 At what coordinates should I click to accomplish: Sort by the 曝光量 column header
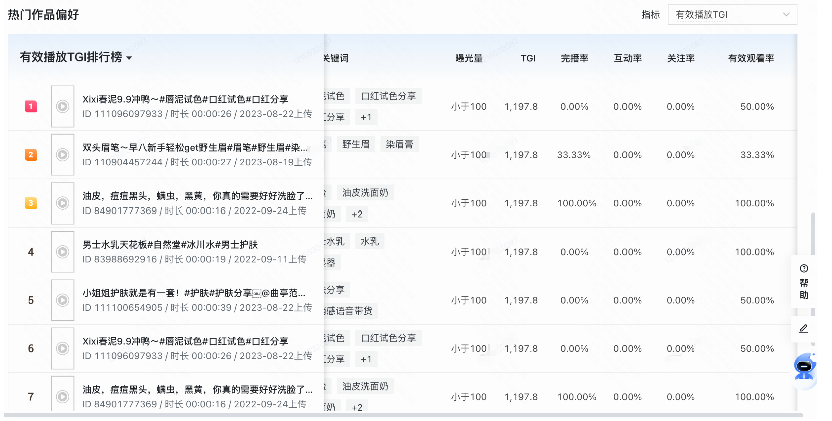click(469, 58)
